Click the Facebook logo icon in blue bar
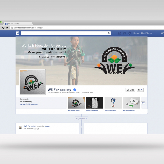The height and width of the screenshot is (164, 164). click(x=18, y=33)
